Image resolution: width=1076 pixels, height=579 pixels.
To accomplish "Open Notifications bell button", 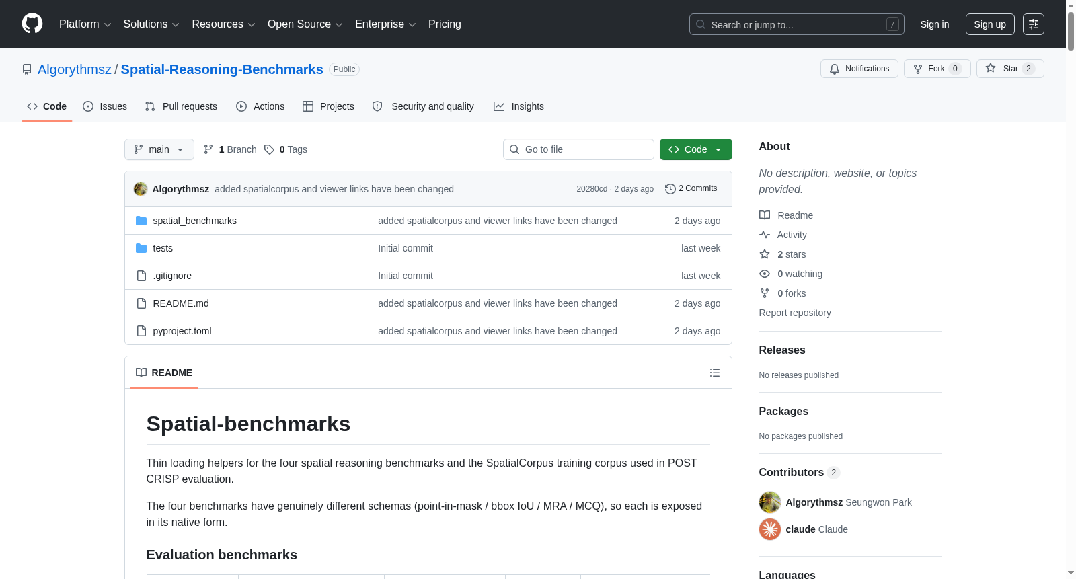I will tap(859, 69).
